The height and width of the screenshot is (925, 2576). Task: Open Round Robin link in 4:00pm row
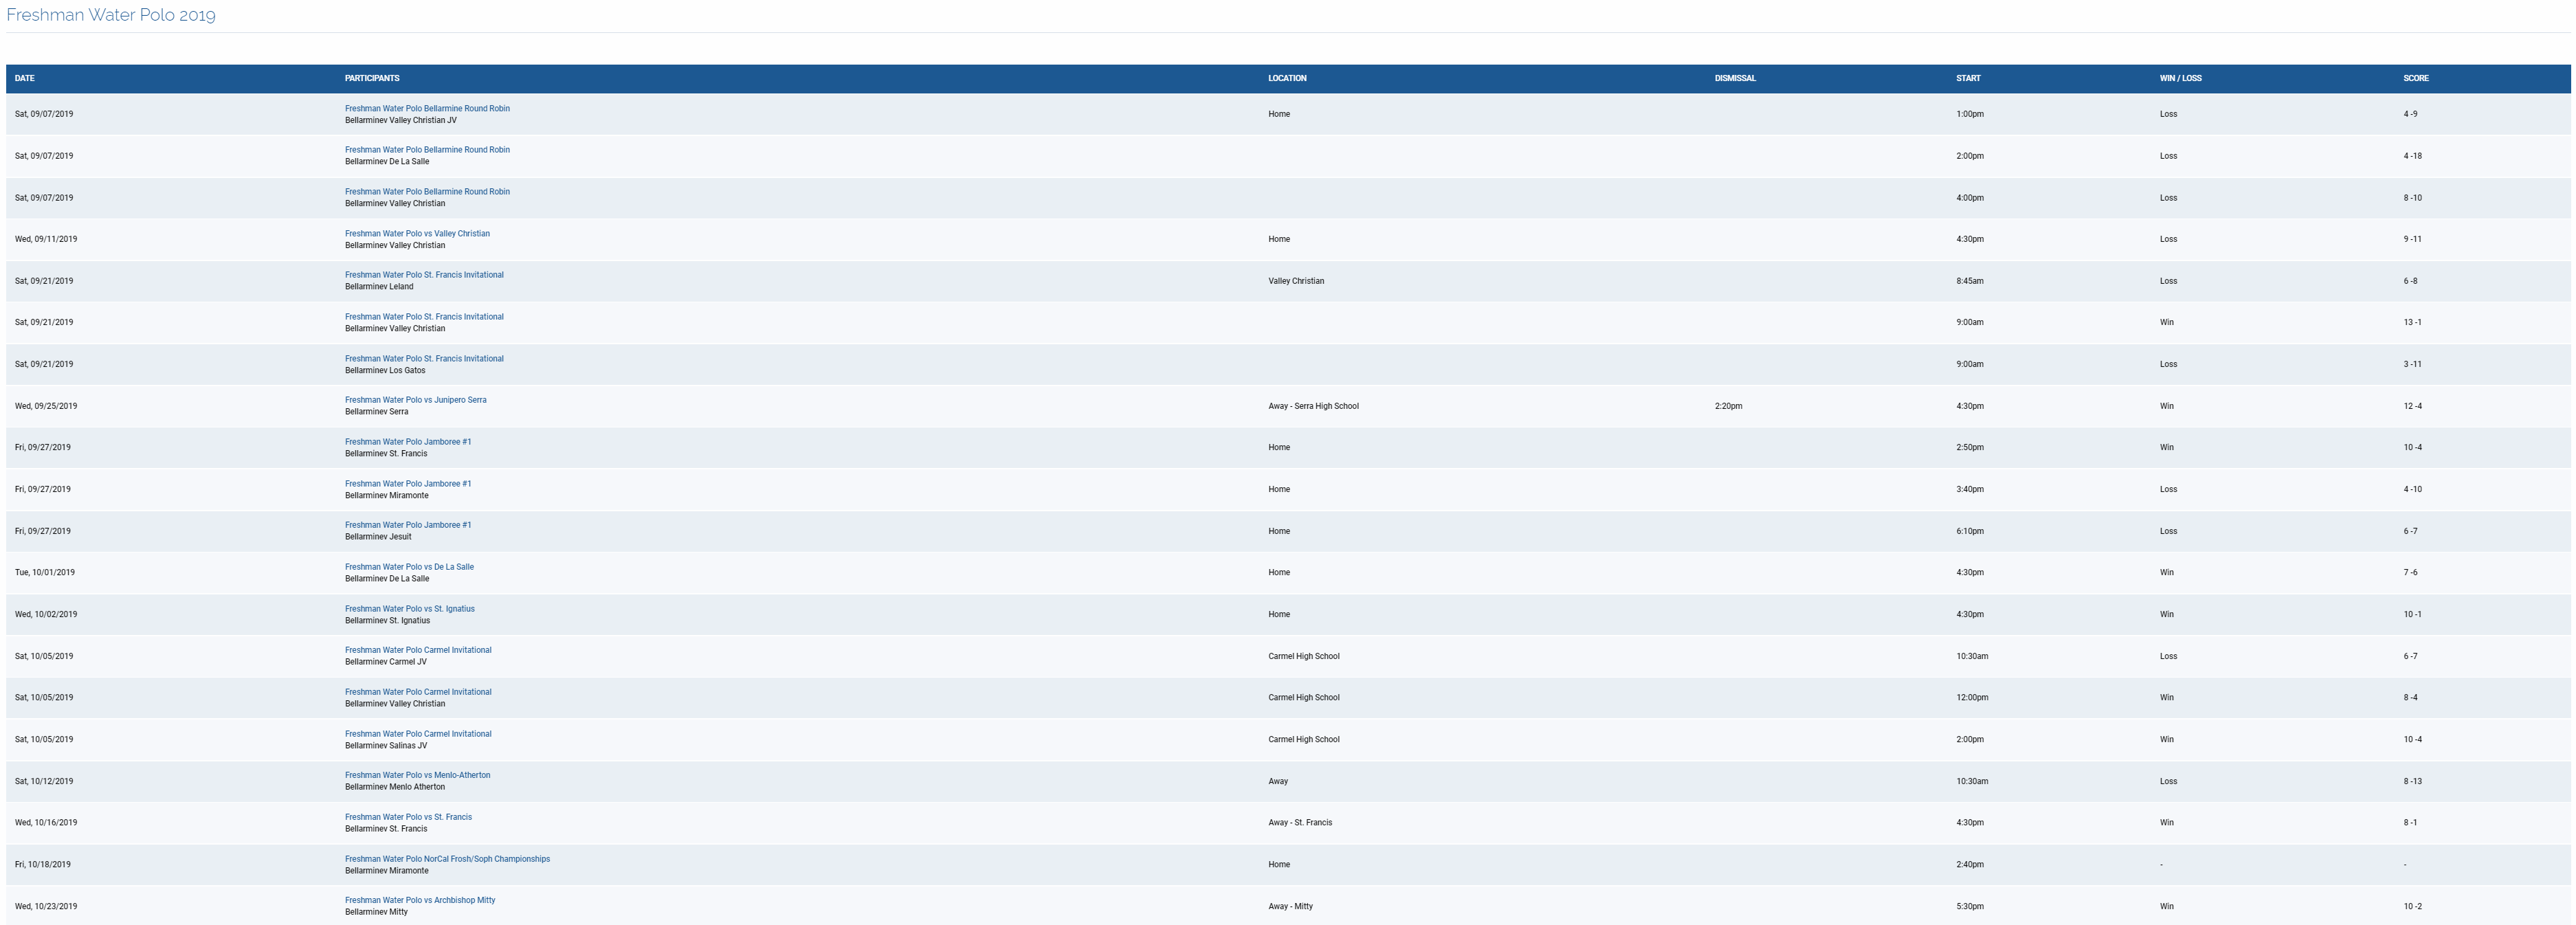427,192
